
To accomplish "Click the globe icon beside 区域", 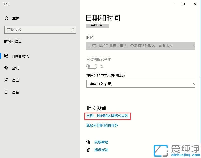I will click(6, 68).
